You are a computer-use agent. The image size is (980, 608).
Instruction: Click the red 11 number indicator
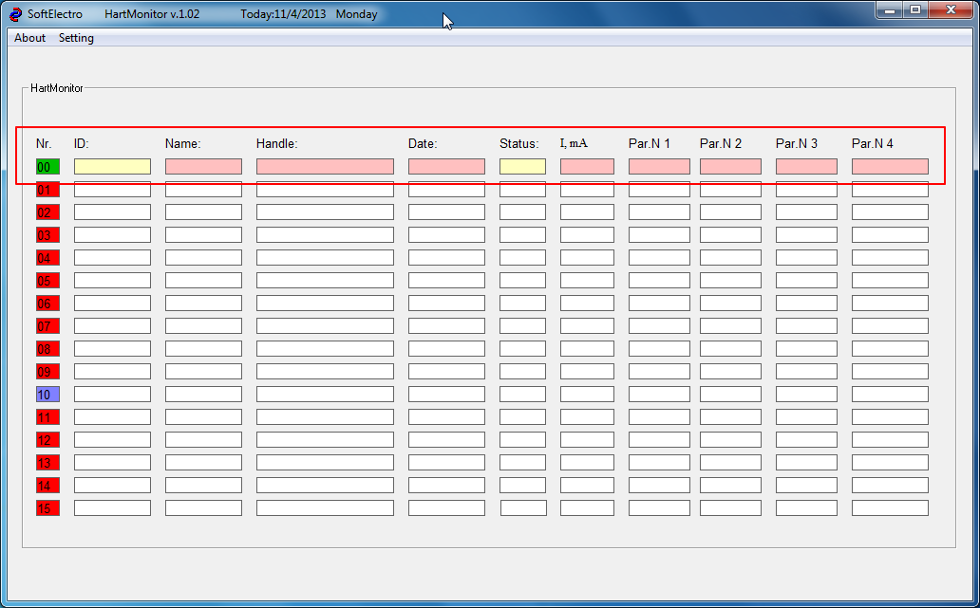point(47,417)
